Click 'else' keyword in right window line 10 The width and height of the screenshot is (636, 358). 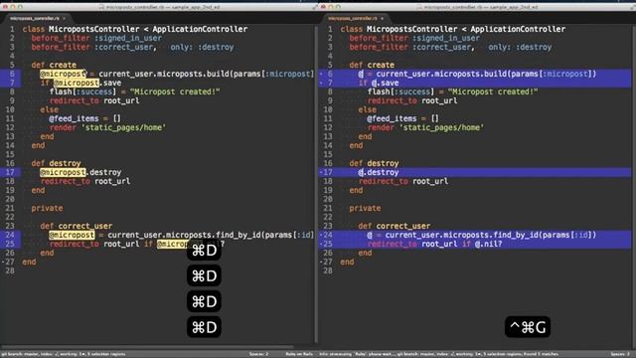pyautogui.click(x=367, y=109)
